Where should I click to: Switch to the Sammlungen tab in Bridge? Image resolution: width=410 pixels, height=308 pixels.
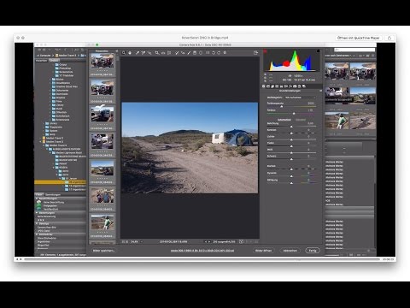(53, 195)
